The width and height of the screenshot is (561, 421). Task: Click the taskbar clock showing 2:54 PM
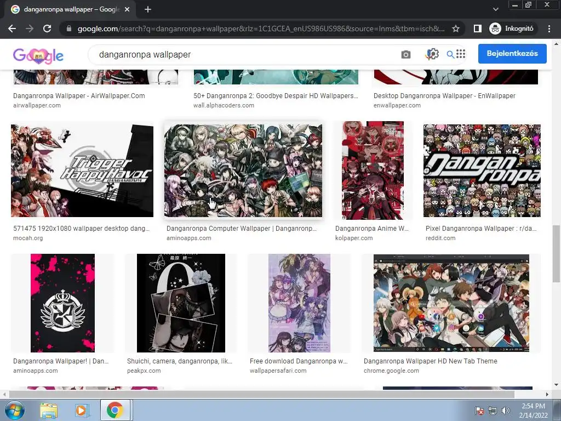(x=534, y=411)
